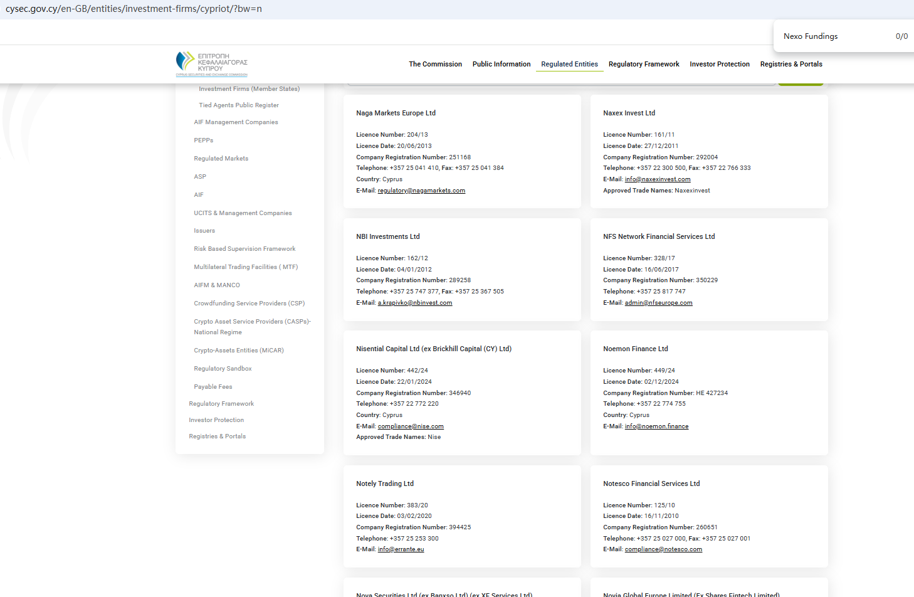
Task: Open the Noemon Finance Ltd entry
Action: pos(635,349)
